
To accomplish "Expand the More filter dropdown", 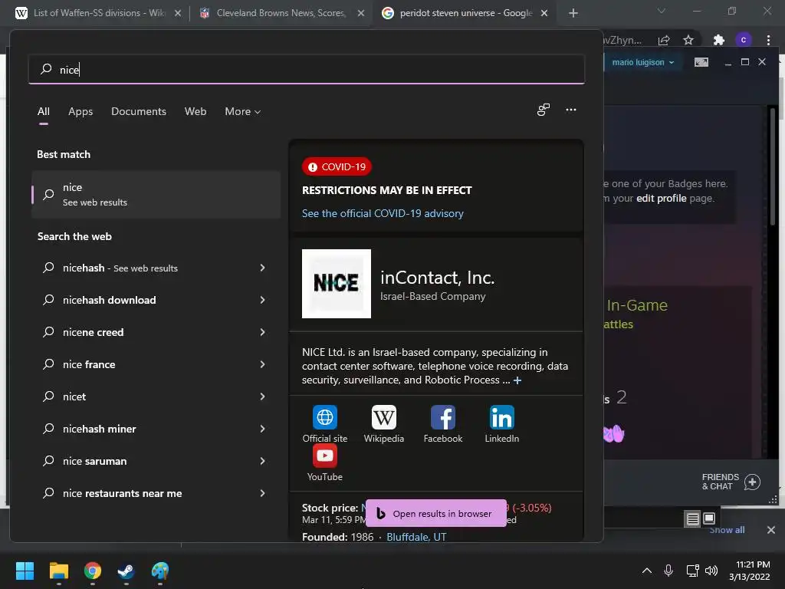I will [x=243, y=111].
